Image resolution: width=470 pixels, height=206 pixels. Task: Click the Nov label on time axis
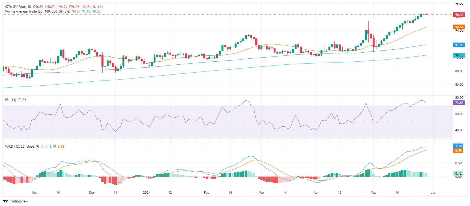tap(35, 193)
